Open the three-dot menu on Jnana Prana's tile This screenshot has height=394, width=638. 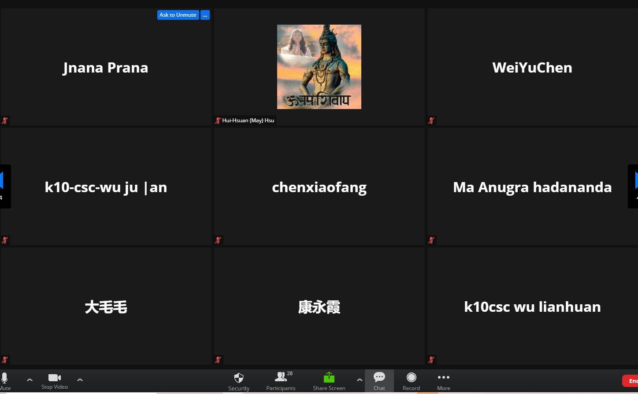pyautogui.click(x=205, y=15)
